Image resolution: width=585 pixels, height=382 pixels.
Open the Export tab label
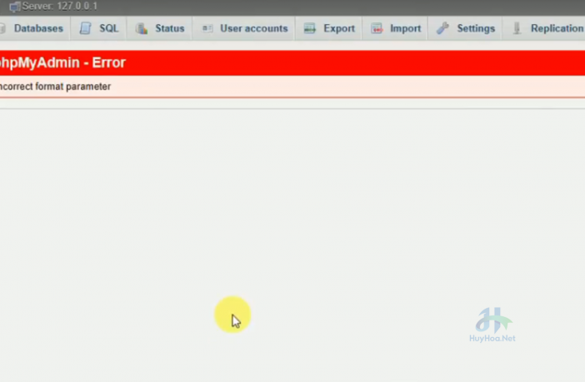tap(339, 28)
